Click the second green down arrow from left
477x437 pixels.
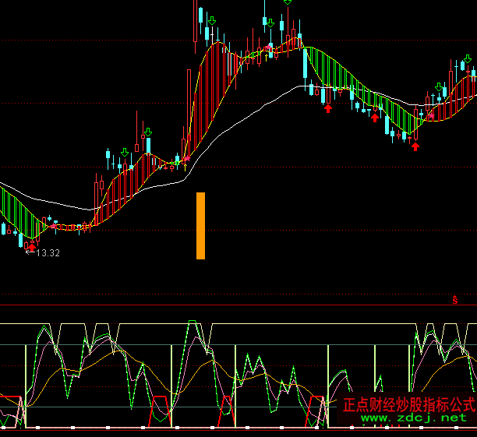pos(147,132)
